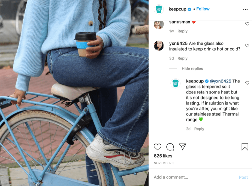252x186 pixels.
Task: Click the Post comment button
Action: (x=243, y=177)
